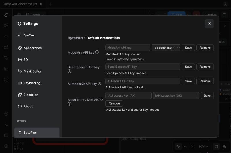Click the AI MediaKit API key input field
This screenshot has height=153, width=231.
(x=143, y=81)
